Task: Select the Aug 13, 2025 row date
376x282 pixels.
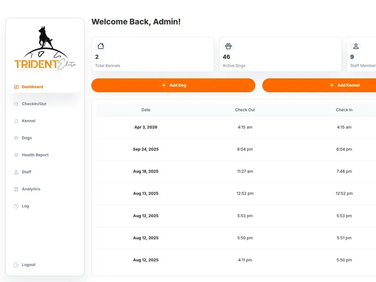Action: [x=146, y=193]
